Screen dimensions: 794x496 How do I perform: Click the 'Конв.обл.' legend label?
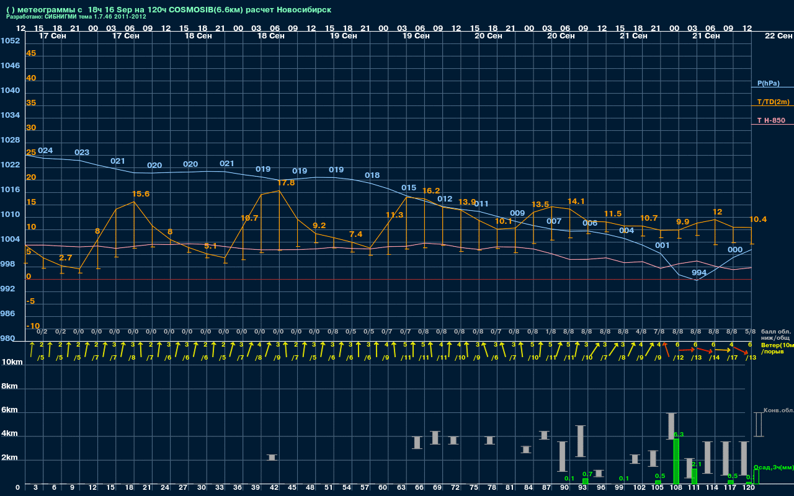(x=778, y=410)
